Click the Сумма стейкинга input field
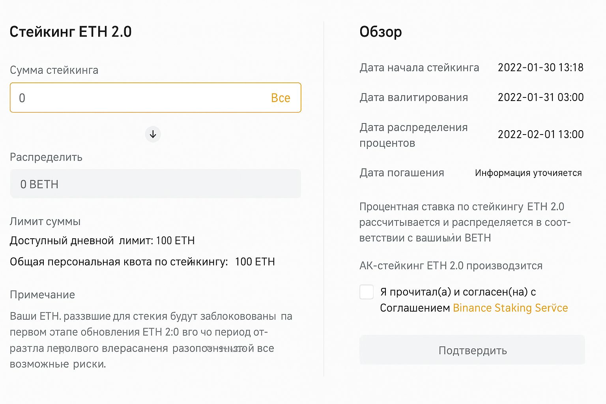Screen dimensions: 606x404 point(118,97)
